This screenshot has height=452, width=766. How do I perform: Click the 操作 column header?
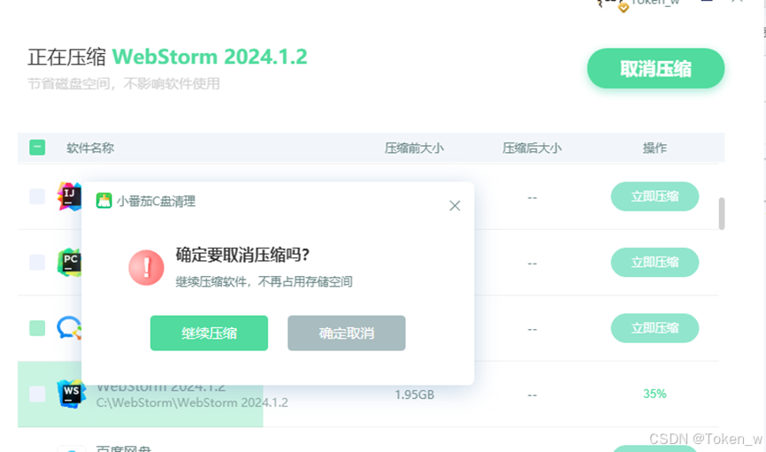click(x=655, y=148)
